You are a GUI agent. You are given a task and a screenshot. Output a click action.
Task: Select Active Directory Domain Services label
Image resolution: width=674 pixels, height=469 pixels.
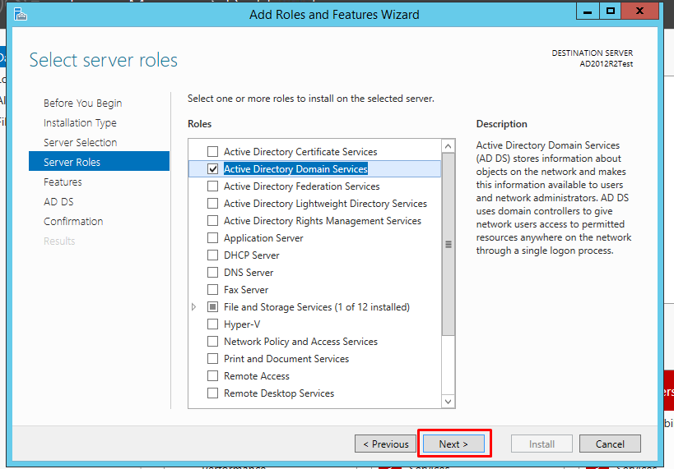pos(295,169)
